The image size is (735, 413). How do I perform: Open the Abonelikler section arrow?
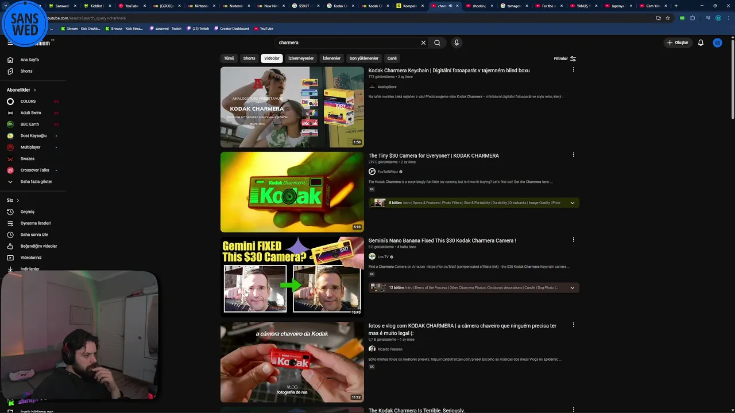[34, 90]
